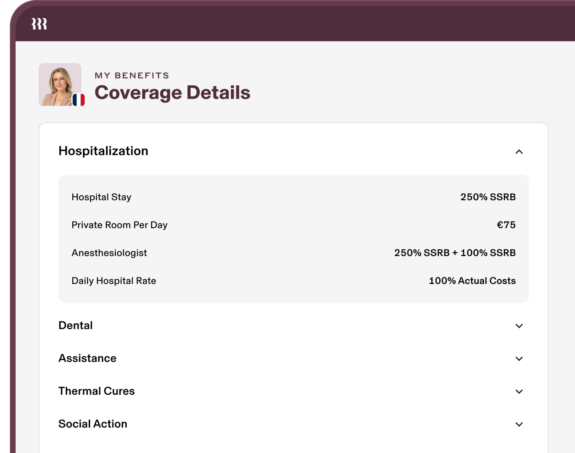575x453 pixels.
Task: Click the Dental dropdown arrow
Action: tap(519, 326)
